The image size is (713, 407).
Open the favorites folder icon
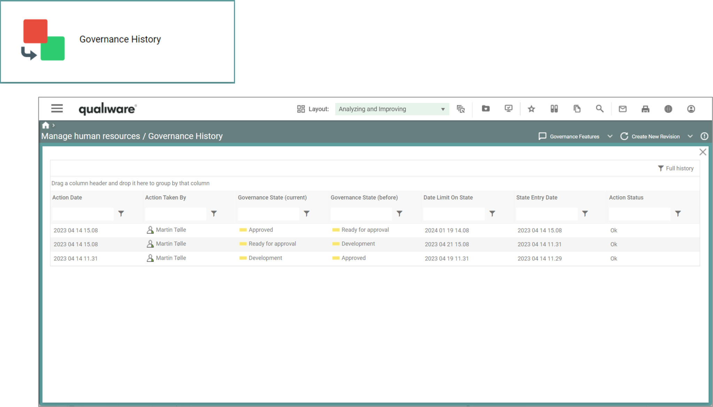click(485, 109)
